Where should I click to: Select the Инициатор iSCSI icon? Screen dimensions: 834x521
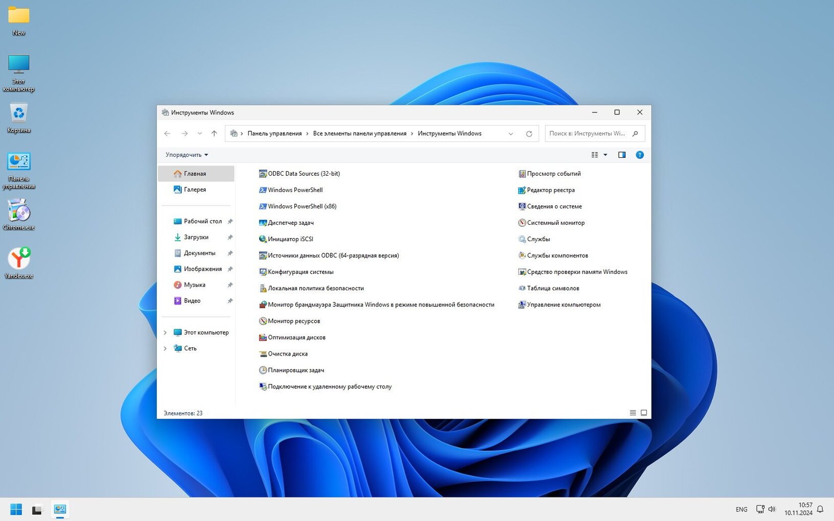263,239
